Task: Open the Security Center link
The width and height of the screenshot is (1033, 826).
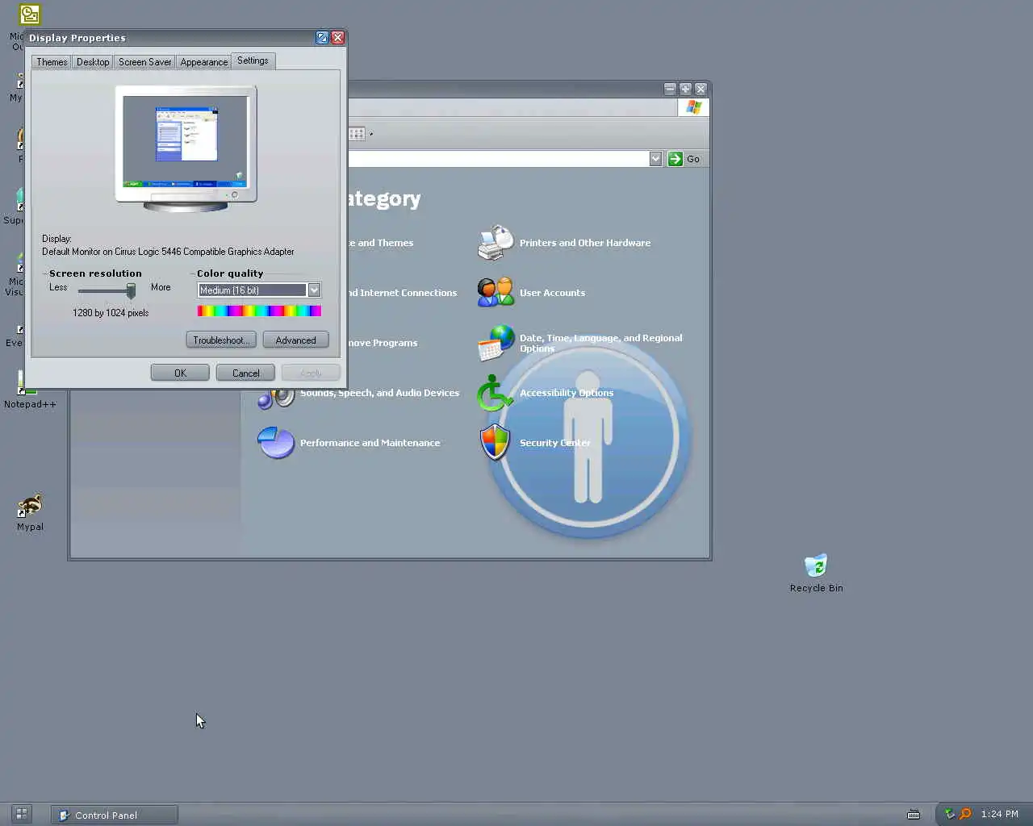Action: click(555, 443)
